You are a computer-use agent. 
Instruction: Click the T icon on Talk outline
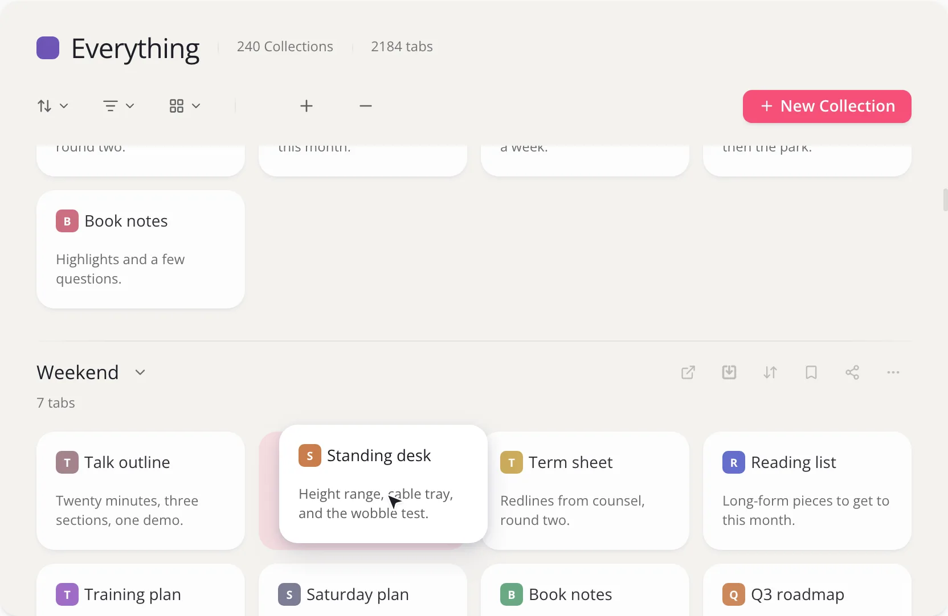[x=67, y=462]
